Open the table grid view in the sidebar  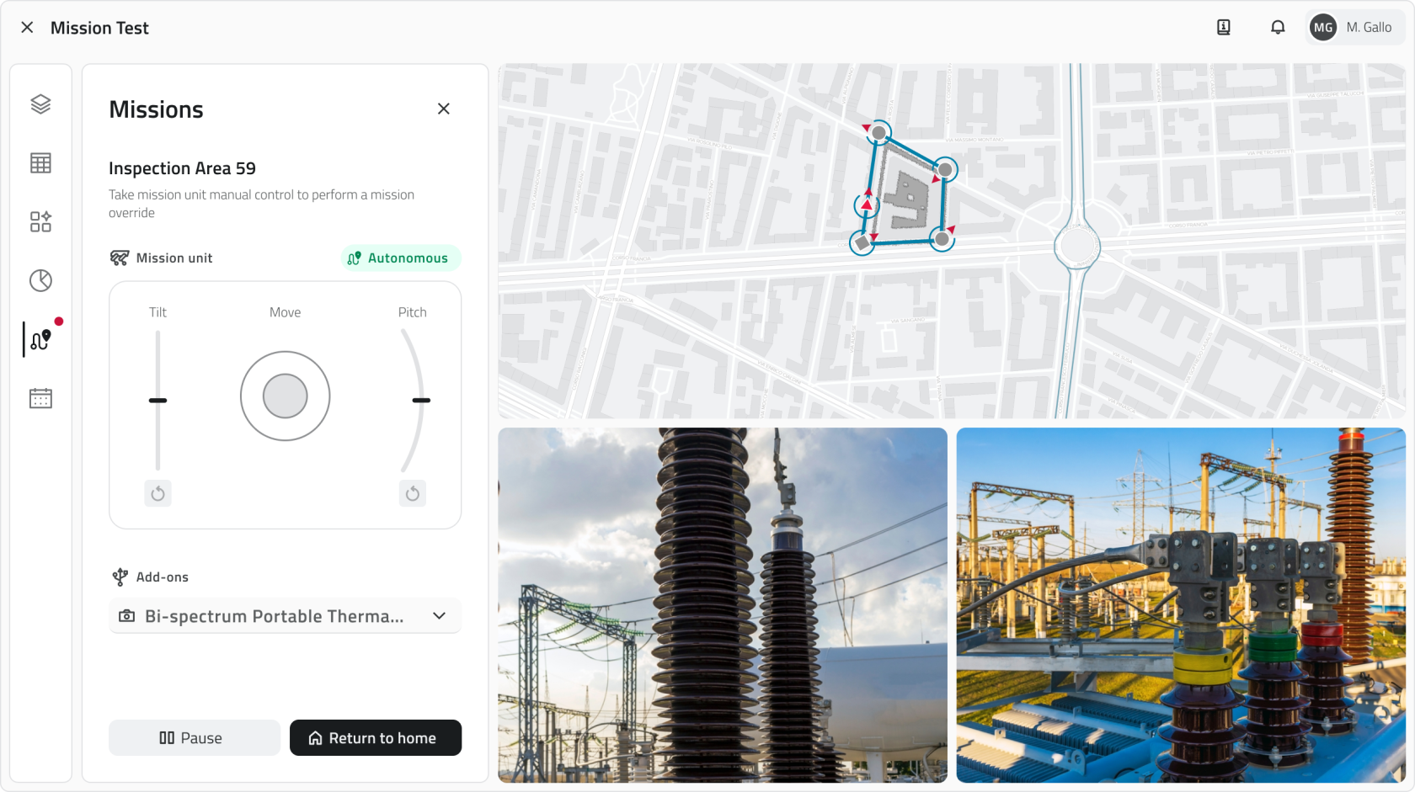40,163
